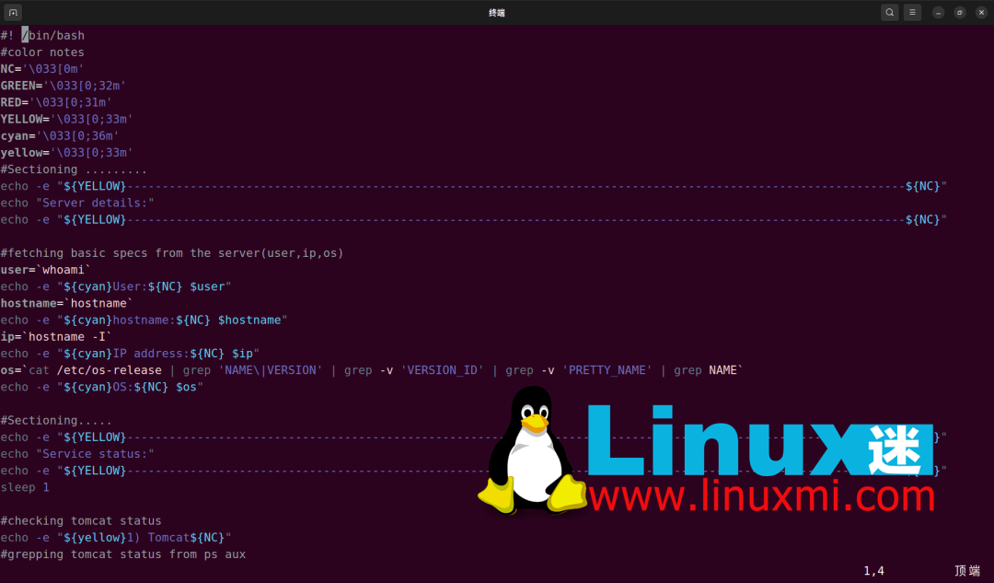Click the 终端 title text
Viewport: 994px width, 583px height.
click(496, 12)
